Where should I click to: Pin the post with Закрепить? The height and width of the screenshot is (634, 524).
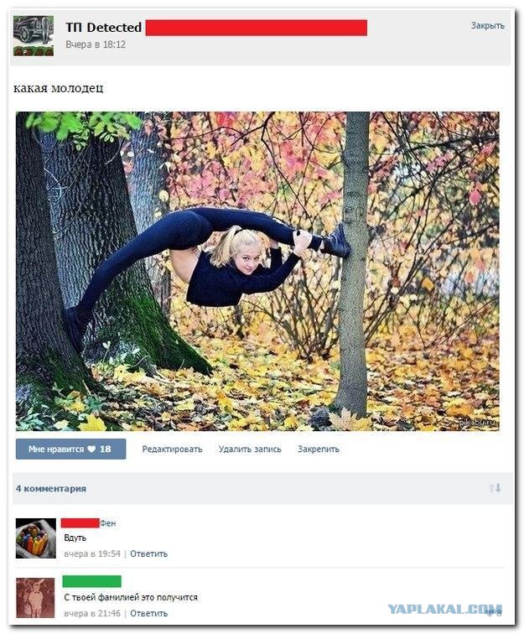[319, 450]
